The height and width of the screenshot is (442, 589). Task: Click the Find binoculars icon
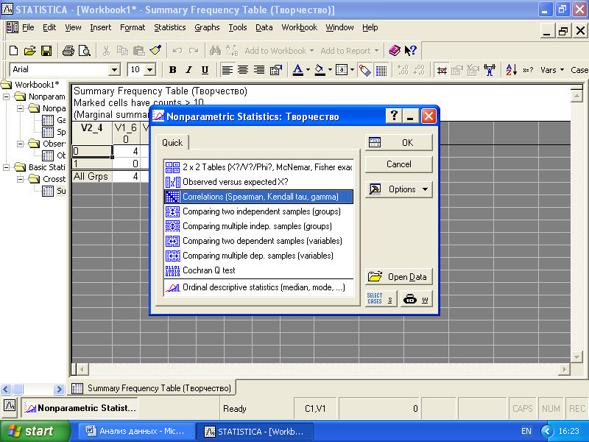[x=215, y=51]
